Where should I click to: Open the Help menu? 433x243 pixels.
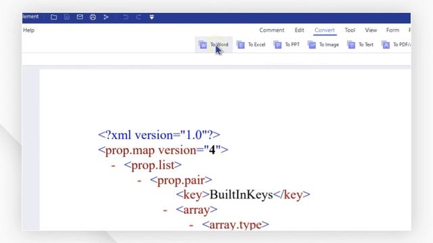tap(28, 30)
